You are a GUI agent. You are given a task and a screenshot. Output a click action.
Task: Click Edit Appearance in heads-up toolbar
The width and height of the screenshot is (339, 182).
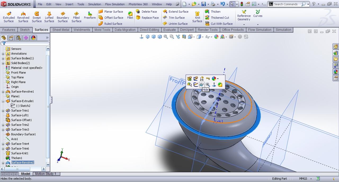[216, 37]
